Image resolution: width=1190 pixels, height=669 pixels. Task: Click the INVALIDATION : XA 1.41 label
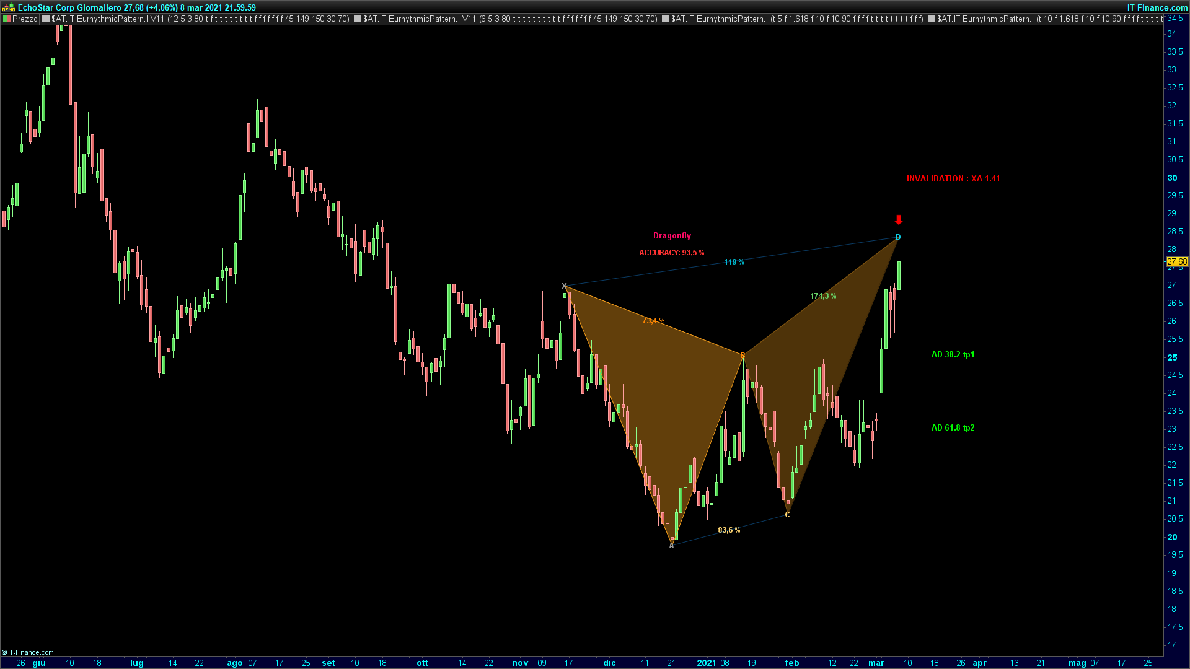[x=953, y=179]
